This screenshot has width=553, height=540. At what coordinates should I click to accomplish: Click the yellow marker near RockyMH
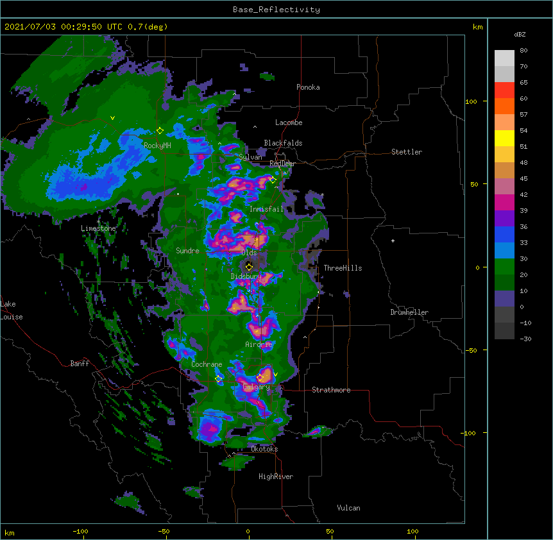pos(160,131)
